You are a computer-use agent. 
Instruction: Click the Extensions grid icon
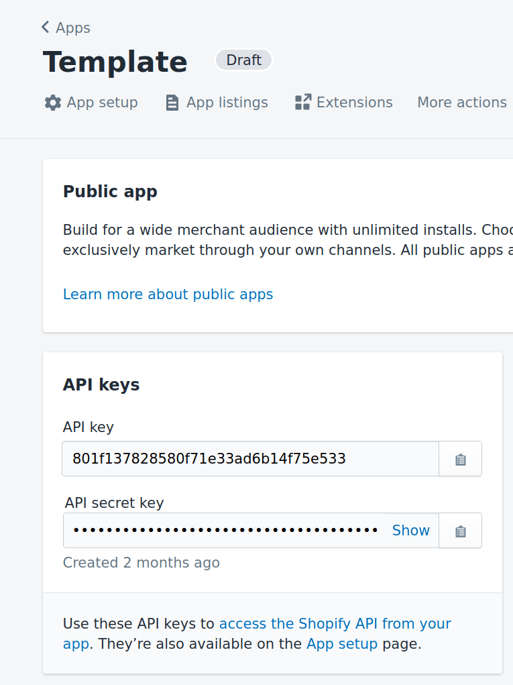click(302, 103)
